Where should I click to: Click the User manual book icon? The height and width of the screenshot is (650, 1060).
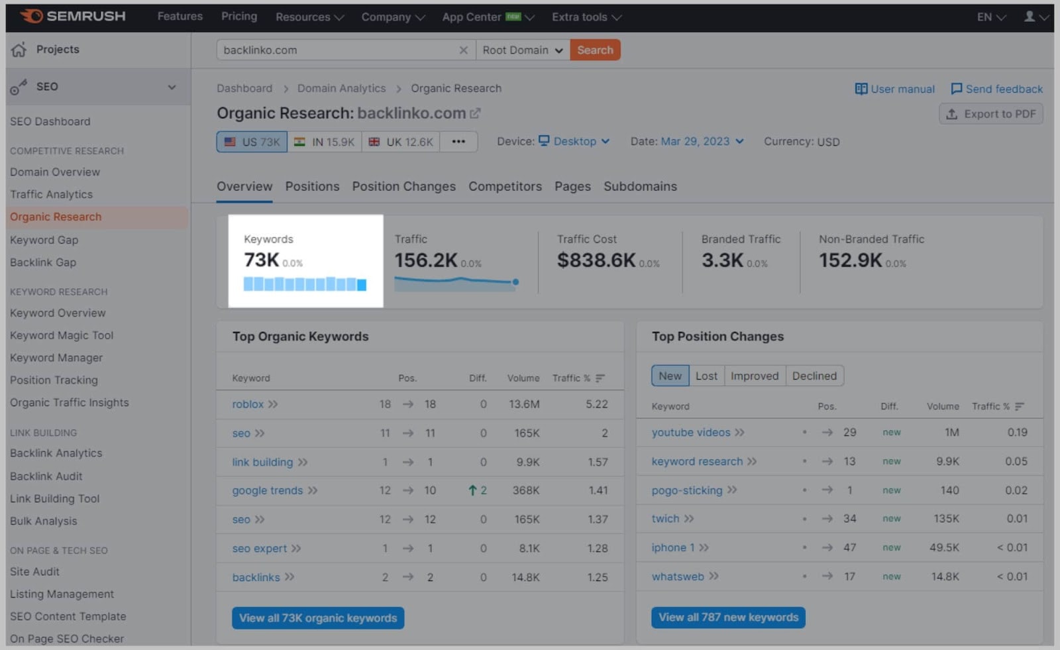point(861,89)
